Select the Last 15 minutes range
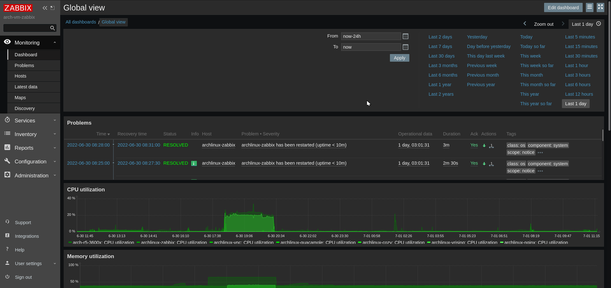 [581, 46]
